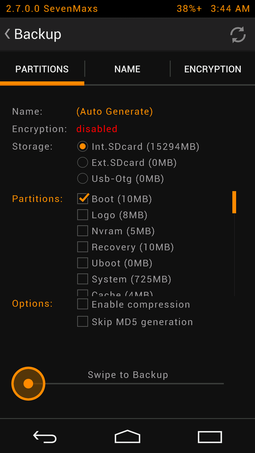The height and width of the screenshot is (453, 255).
Task: Tap the back chevron beside Backup
Action: (8, 34)
